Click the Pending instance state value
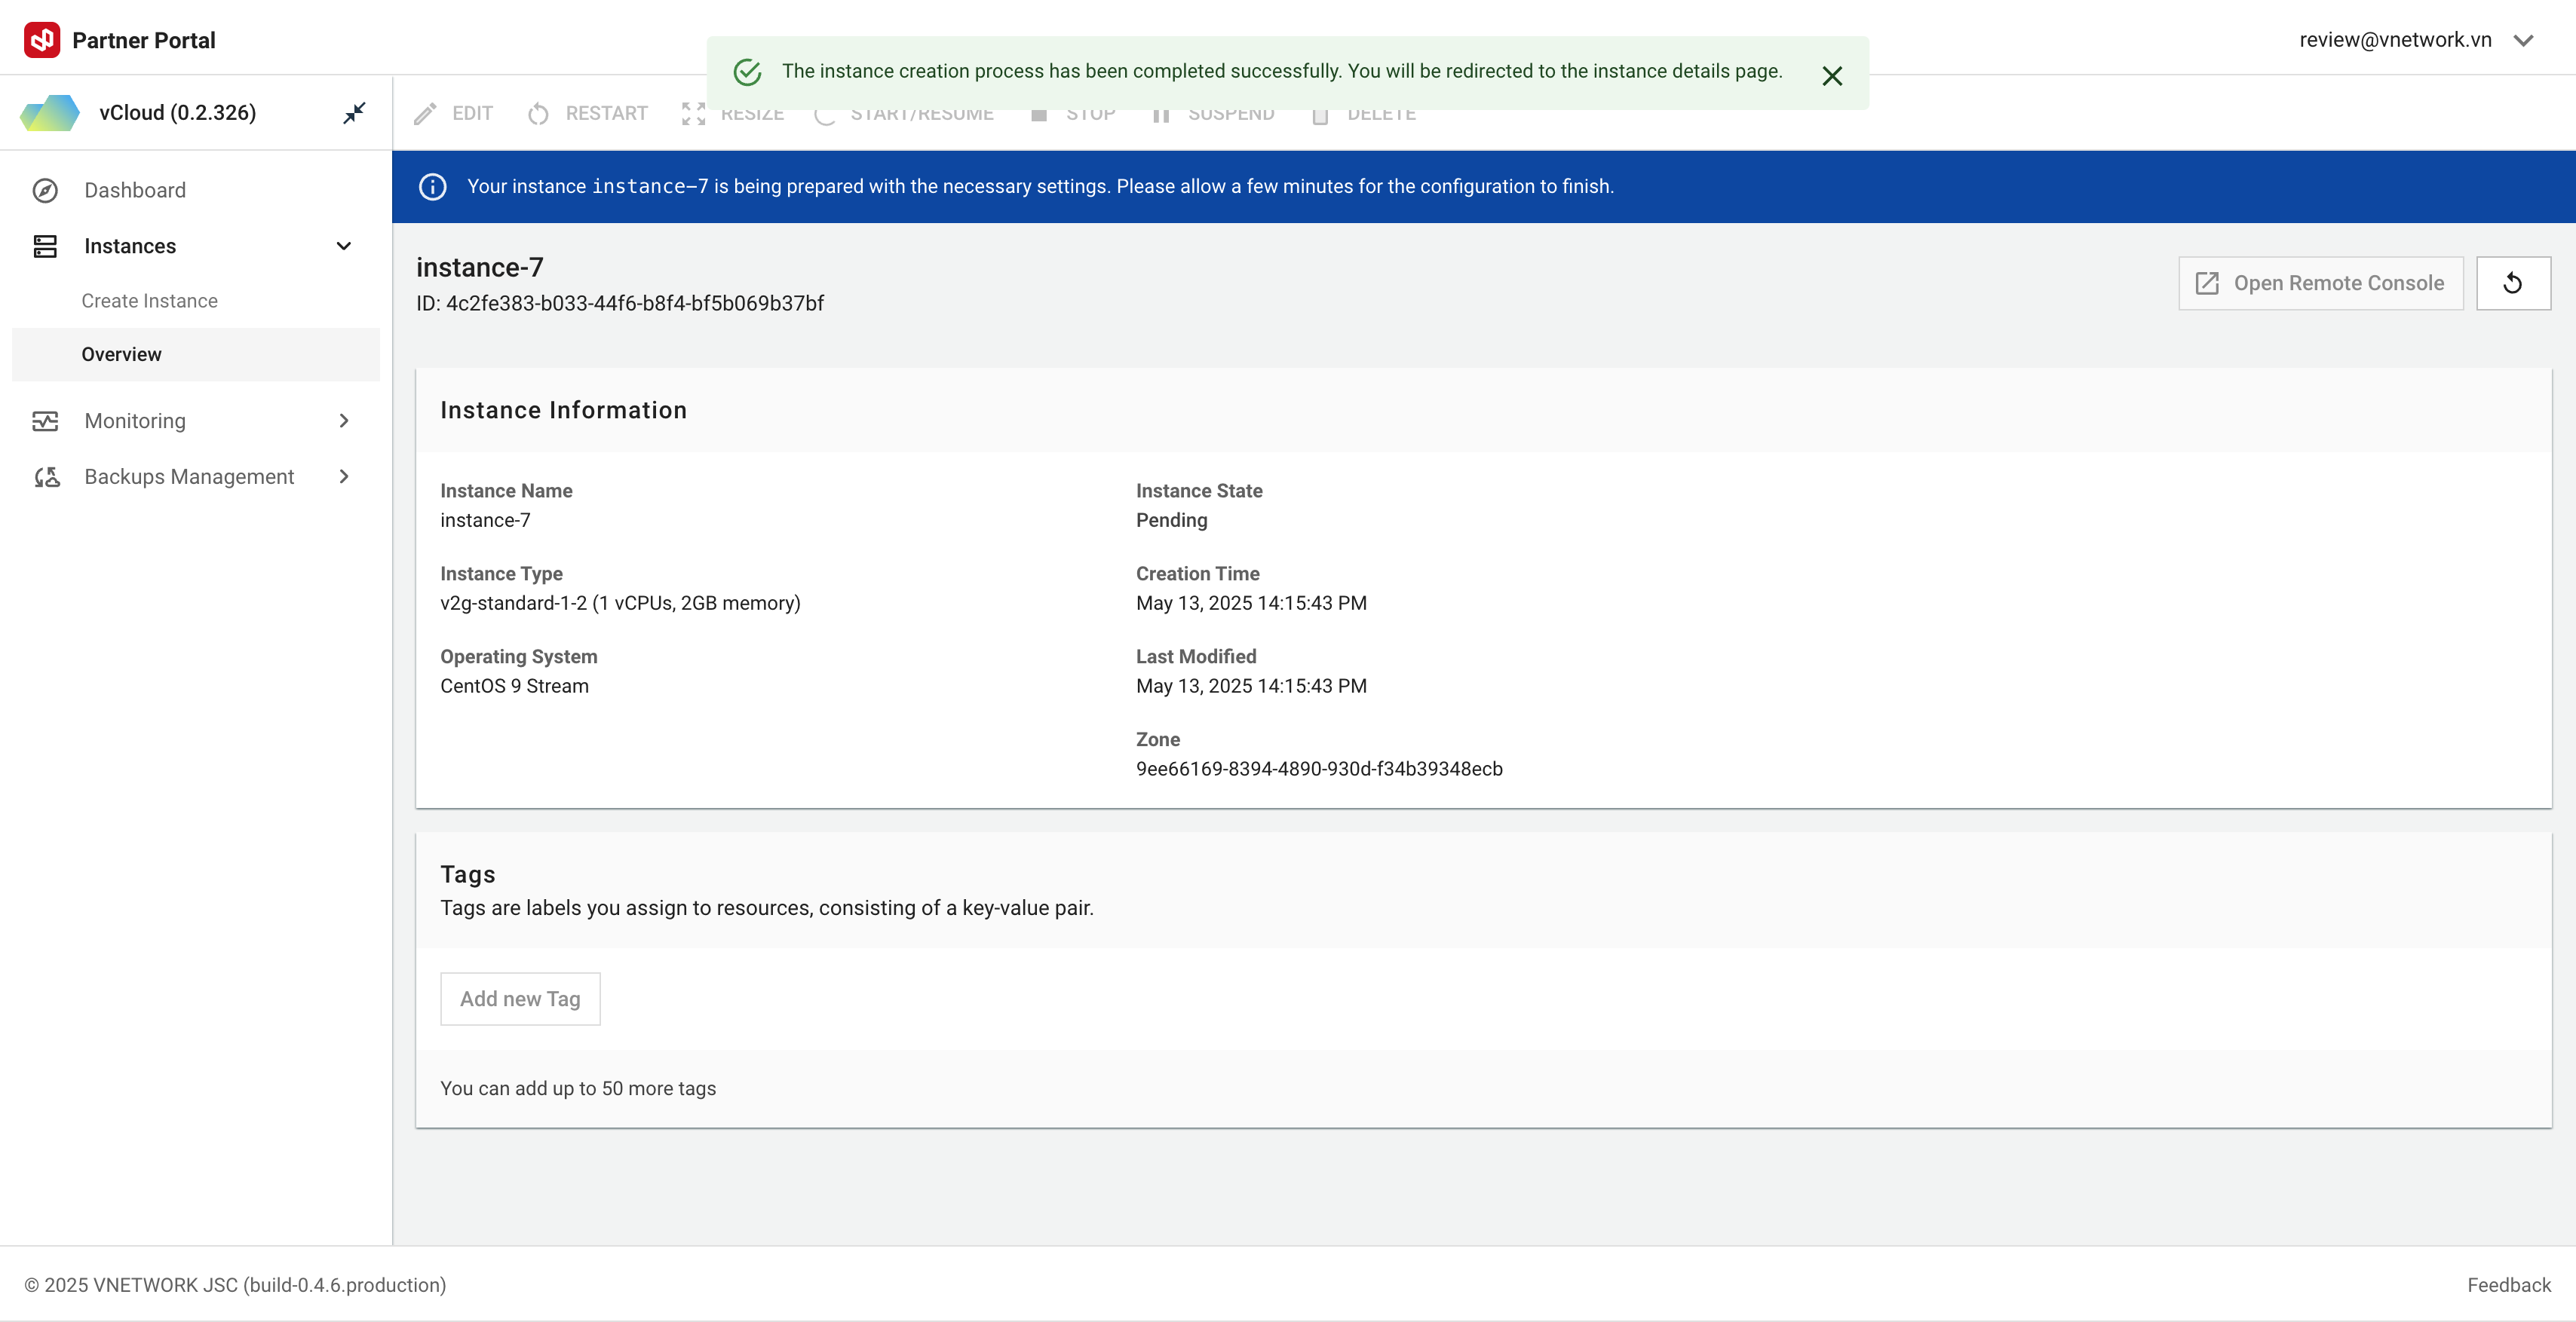This screenshot has width=2576, height=1322. 1171,521
